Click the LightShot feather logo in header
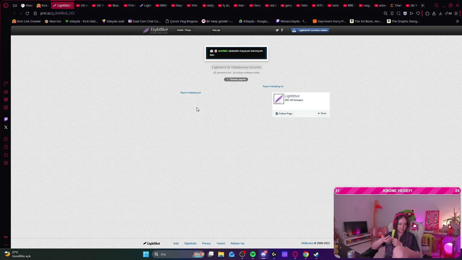This screenshot has width=462, height=260. [156, 30]
